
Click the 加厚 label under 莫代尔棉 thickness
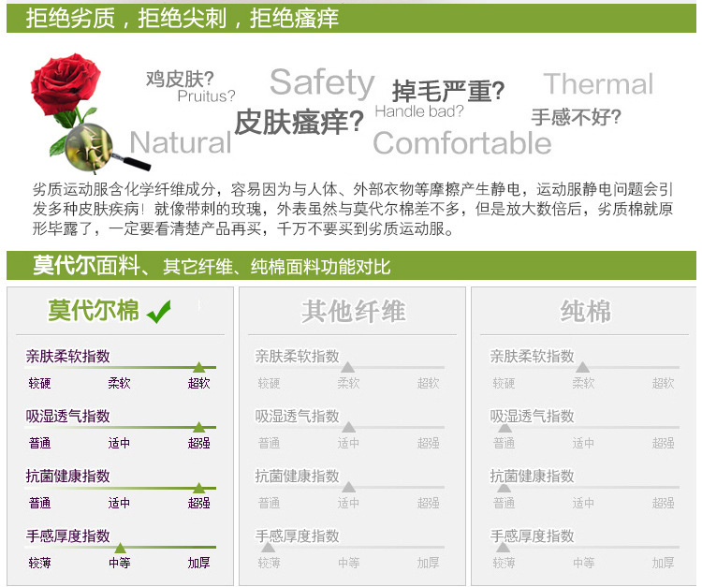coord(198,563)
